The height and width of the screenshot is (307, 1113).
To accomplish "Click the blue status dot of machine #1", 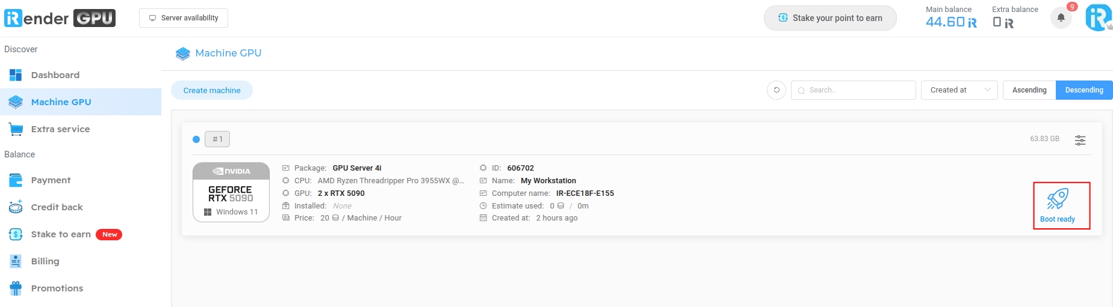I will coord(196,139).
